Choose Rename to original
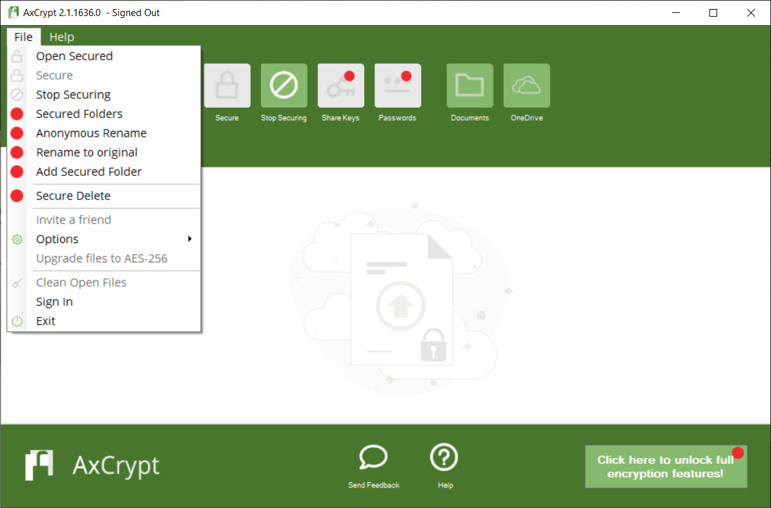The image size is (771, 508). coord(104,153)
